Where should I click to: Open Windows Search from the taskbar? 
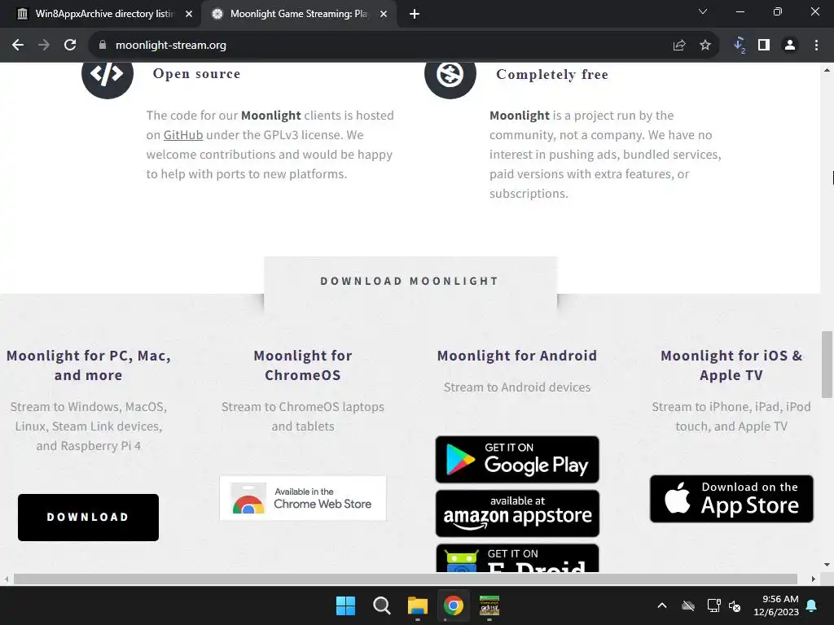(381, 605)
